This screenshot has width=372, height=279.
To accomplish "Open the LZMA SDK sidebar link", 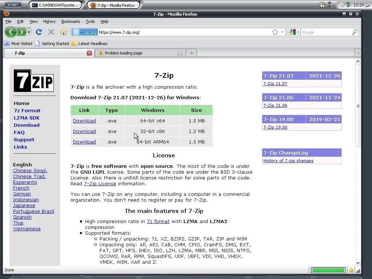I will point(27,118).
